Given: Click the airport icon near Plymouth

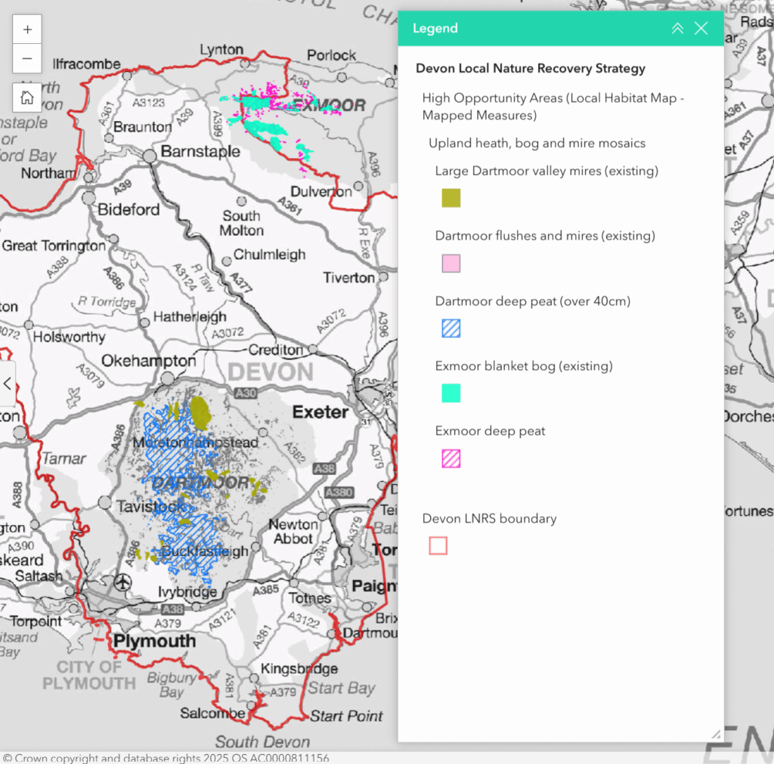Looking at the screenshot, I should 122,583.
